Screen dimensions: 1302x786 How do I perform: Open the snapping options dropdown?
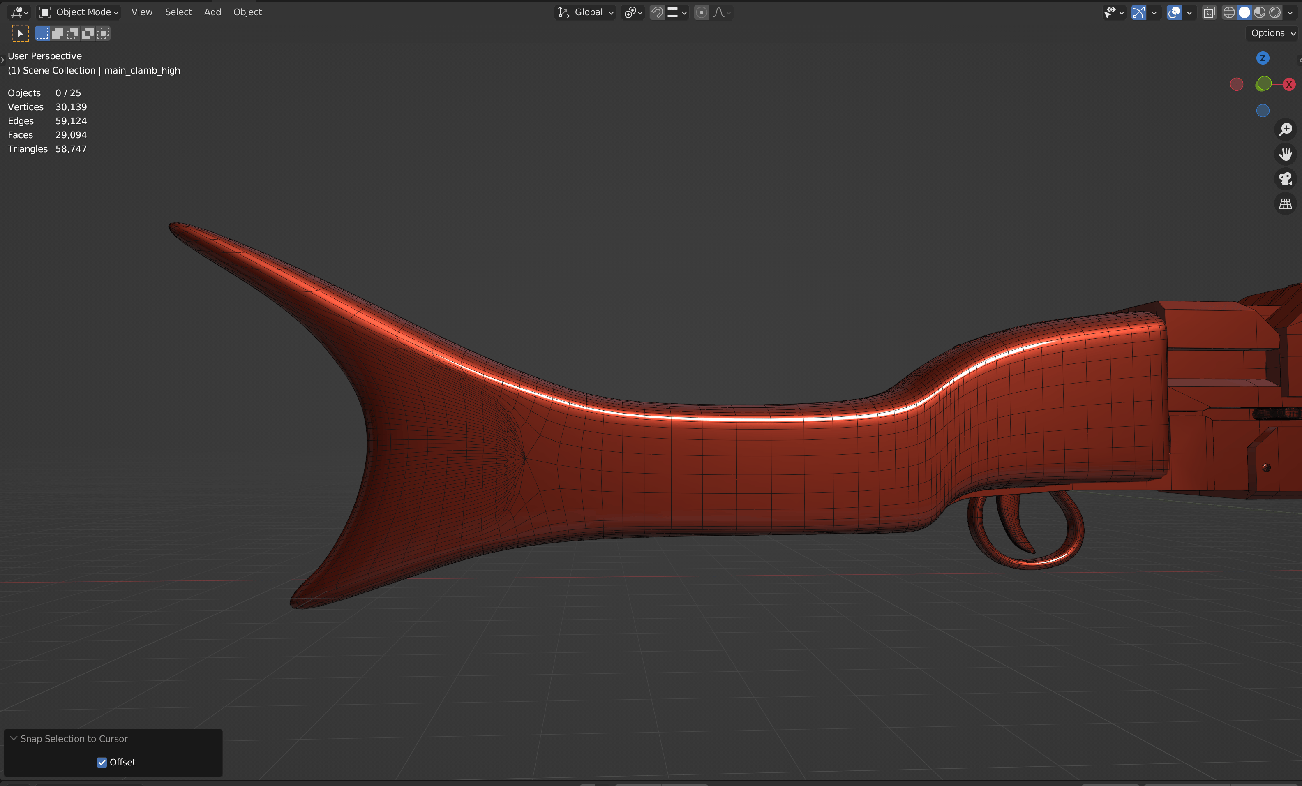(x=677, y=12)
